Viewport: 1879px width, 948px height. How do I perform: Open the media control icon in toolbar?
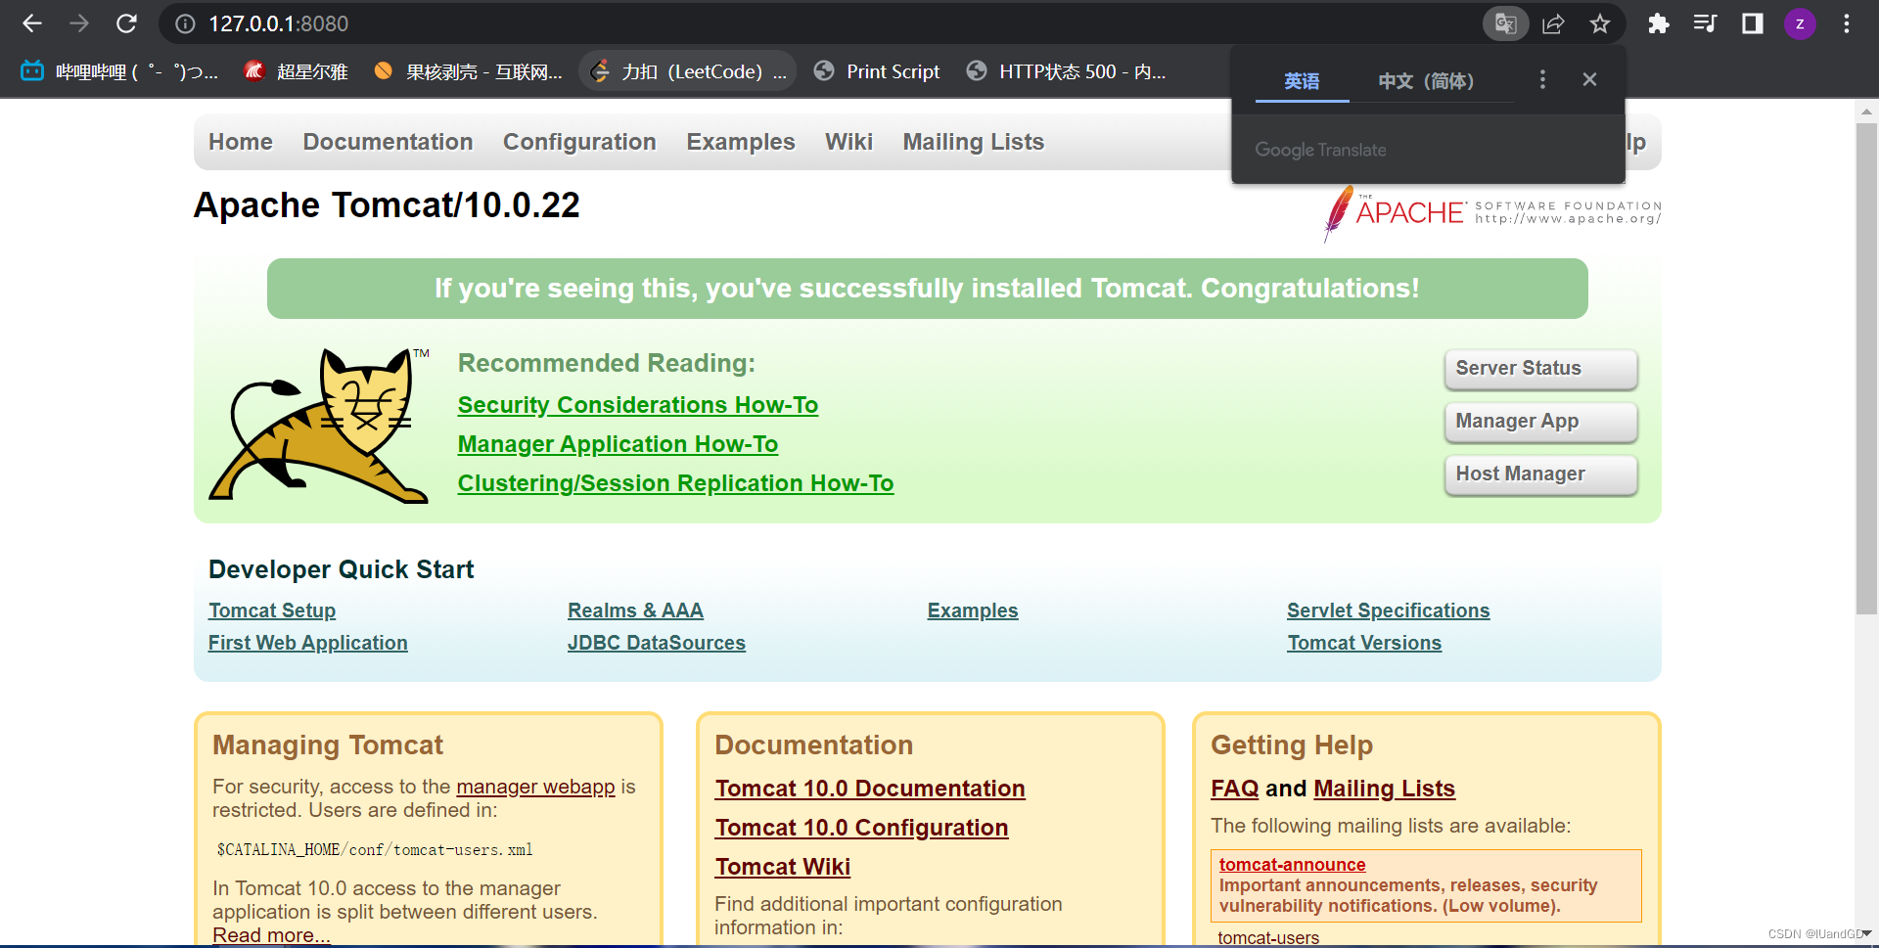pos(1705,23)
